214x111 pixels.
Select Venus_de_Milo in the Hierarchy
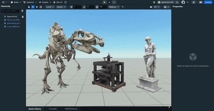click(13, 20)
